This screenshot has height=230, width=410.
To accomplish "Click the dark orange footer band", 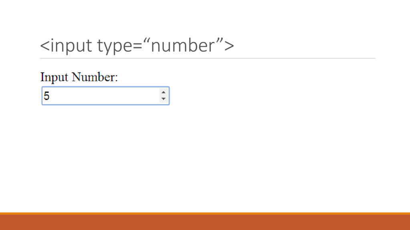I will [205, 222].
